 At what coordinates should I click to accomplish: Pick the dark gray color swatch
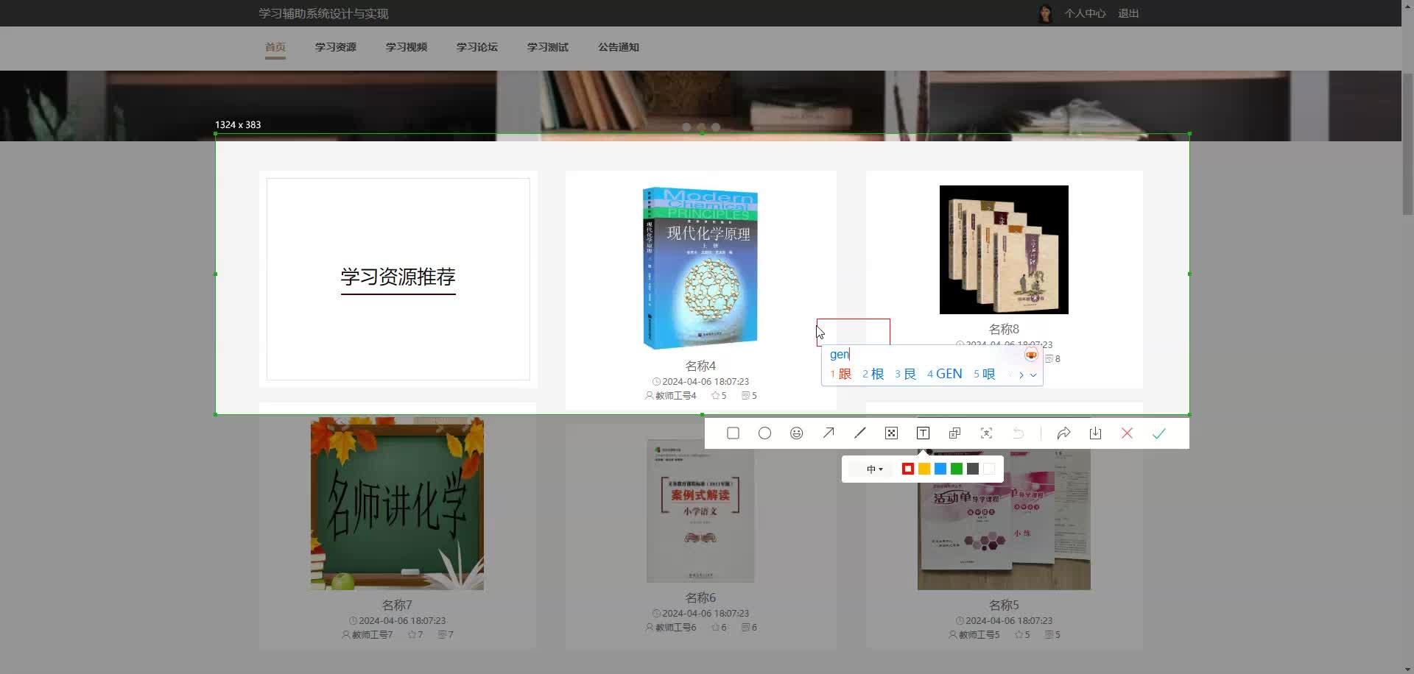pos(973,469)
